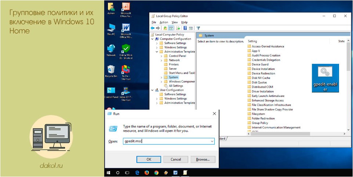Expand Windows Settings under Computer Configuration
This screenshot has height=177, width=353.
click(x=157, y=47)
